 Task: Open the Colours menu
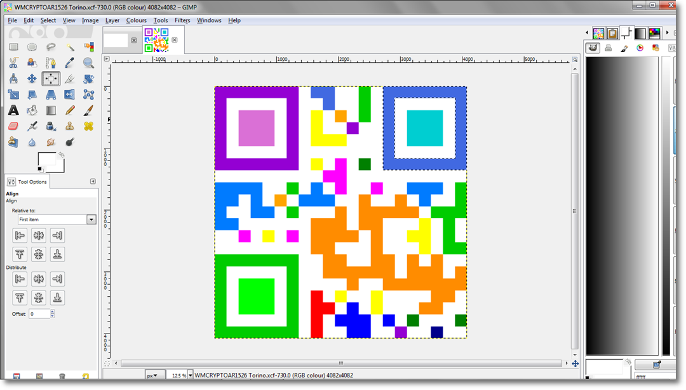coord(136,20)
